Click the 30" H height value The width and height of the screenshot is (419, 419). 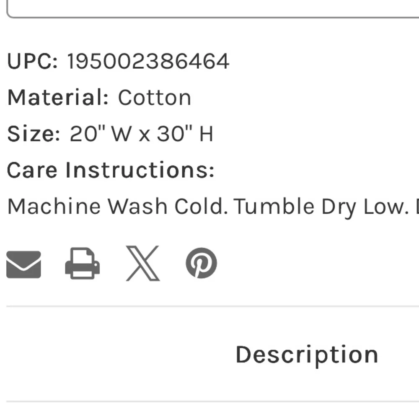(x=185, y=133)
